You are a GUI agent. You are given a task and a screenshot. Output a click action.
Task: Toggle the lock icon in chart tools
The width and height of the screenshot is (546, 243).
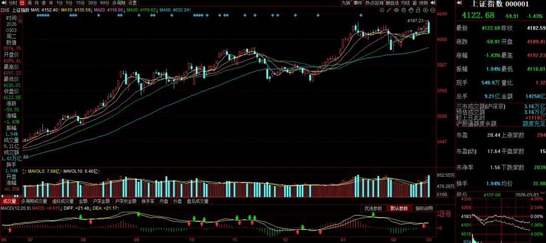point(418,10)
